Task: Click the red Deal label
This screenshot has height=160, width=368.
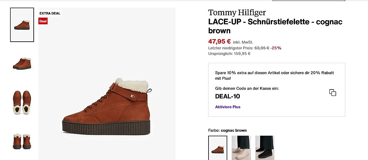Action: coord(43,21)
